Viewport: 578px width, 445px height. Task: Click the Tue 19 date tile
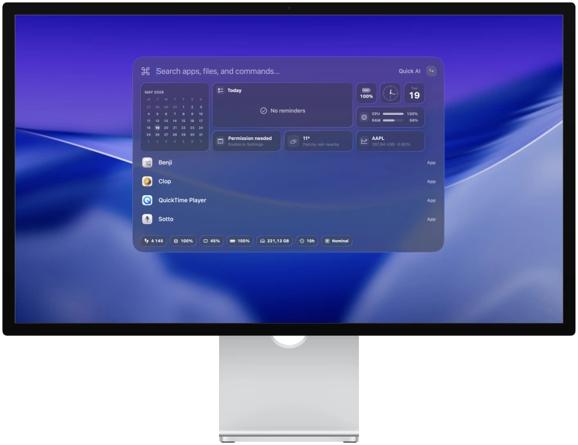[x=414, y=93]
